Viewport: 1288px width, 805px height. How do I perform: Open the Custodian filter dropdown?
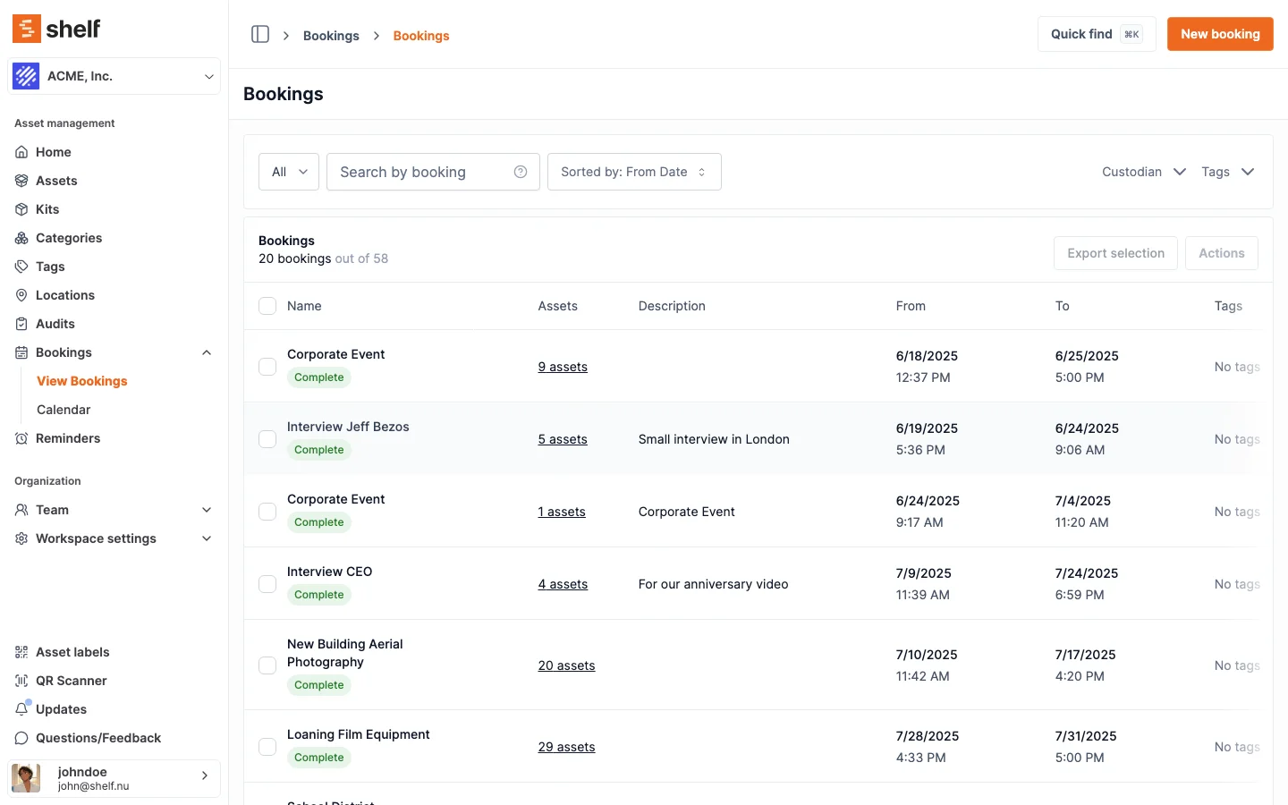pyautogui.click(x=1143, y=172)
